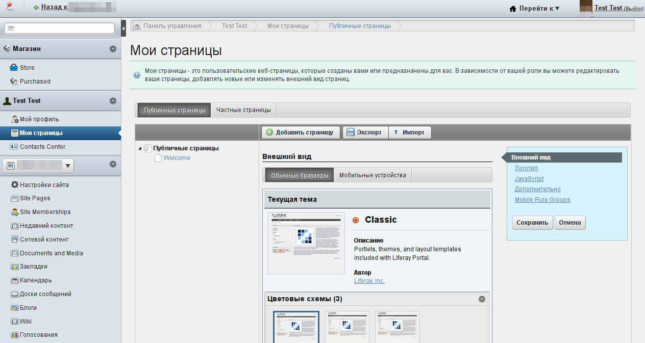Click the Блоги icon in sidebar
This screenshot has width=645, height=343.
point(15,308)
